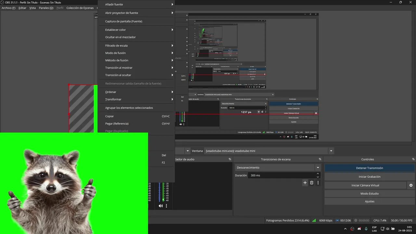Click the battery icon in the tray
Viewport: 416px width, 234px height.
[393, 229]
